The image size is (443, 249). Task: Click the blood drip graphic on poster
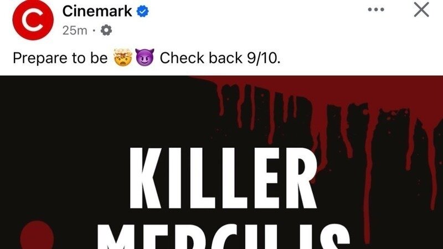[x=325, y=118]
